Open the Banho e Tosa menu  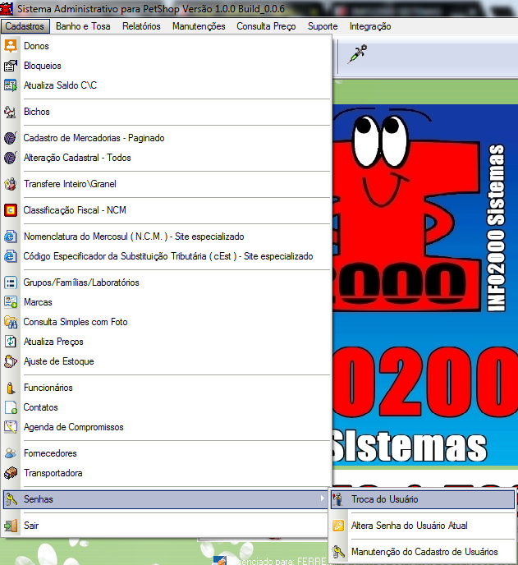click(83, 26)
